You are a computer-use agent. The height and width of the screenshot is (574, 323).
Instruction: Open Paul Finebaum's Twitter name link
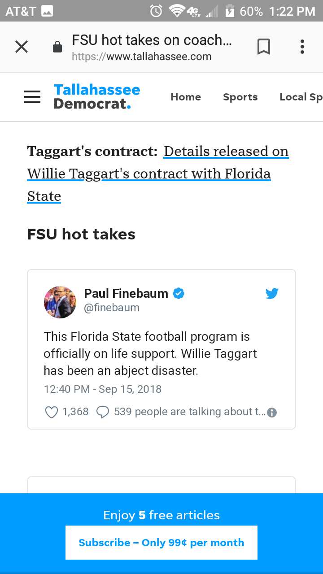126,294
